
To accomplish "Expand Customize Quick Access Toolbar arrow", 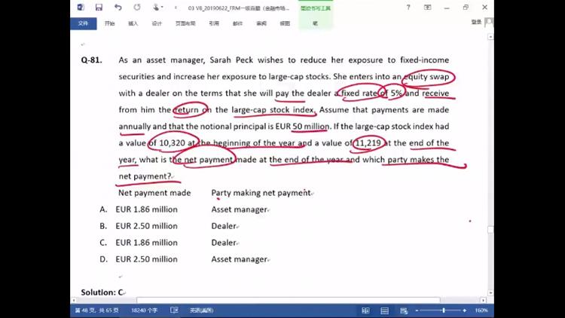I will (x=175, y=8).
